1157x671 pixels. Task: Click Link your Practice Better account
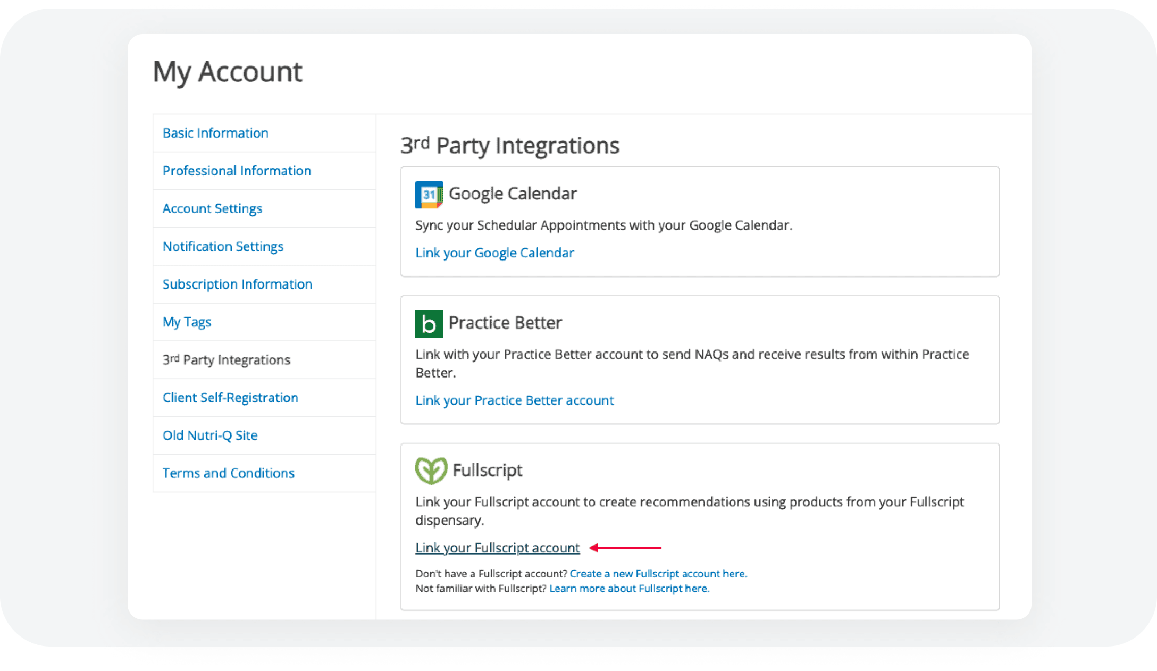[514, 400]
